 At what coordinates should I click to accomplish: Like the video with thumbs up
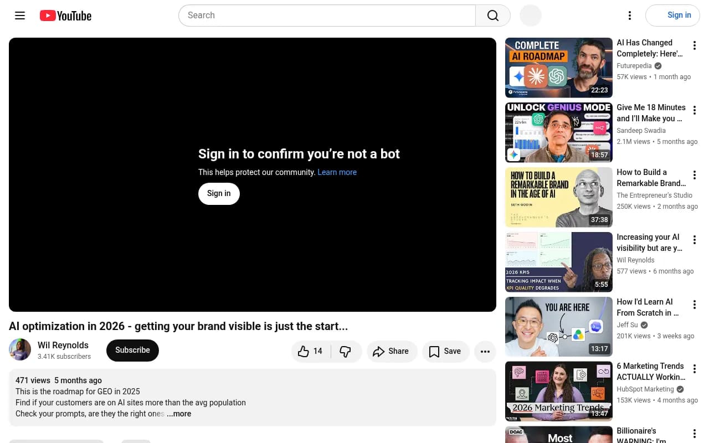point(311,351)
